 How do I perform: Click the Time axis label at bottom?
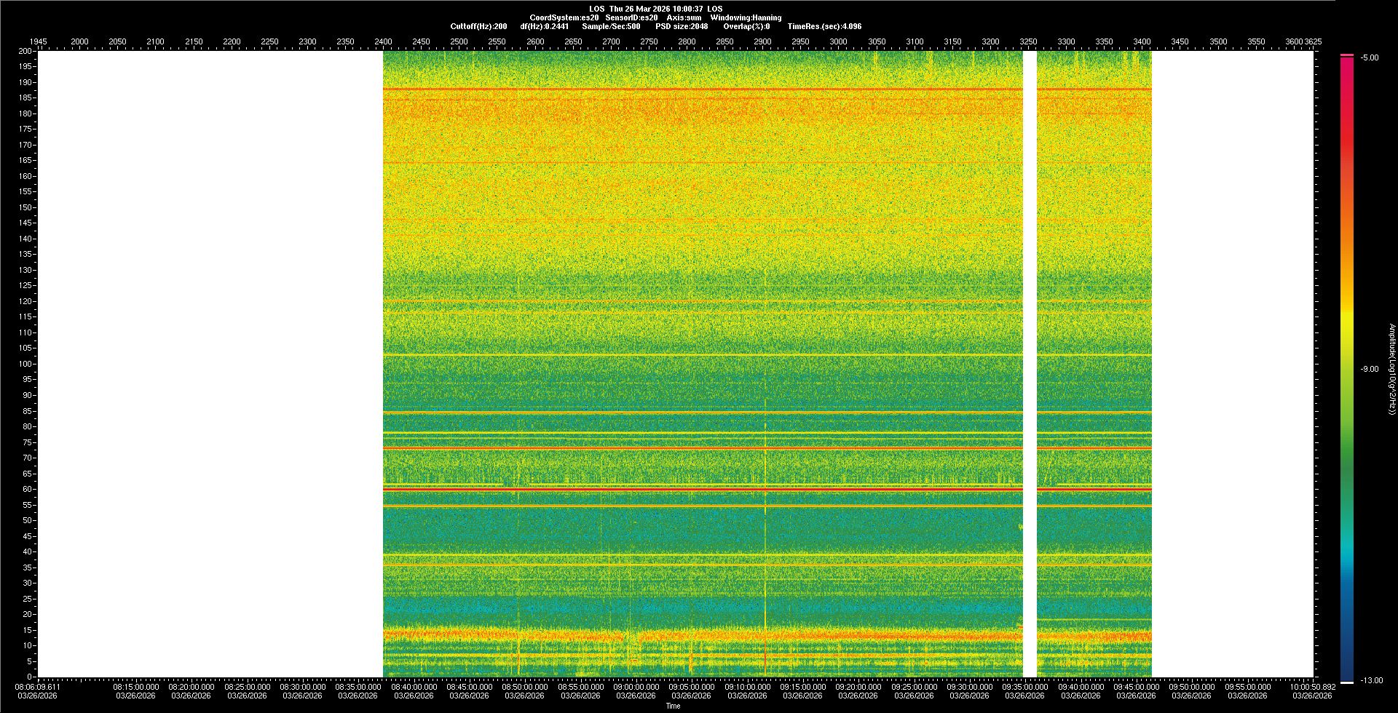click(x=673, y=706)
